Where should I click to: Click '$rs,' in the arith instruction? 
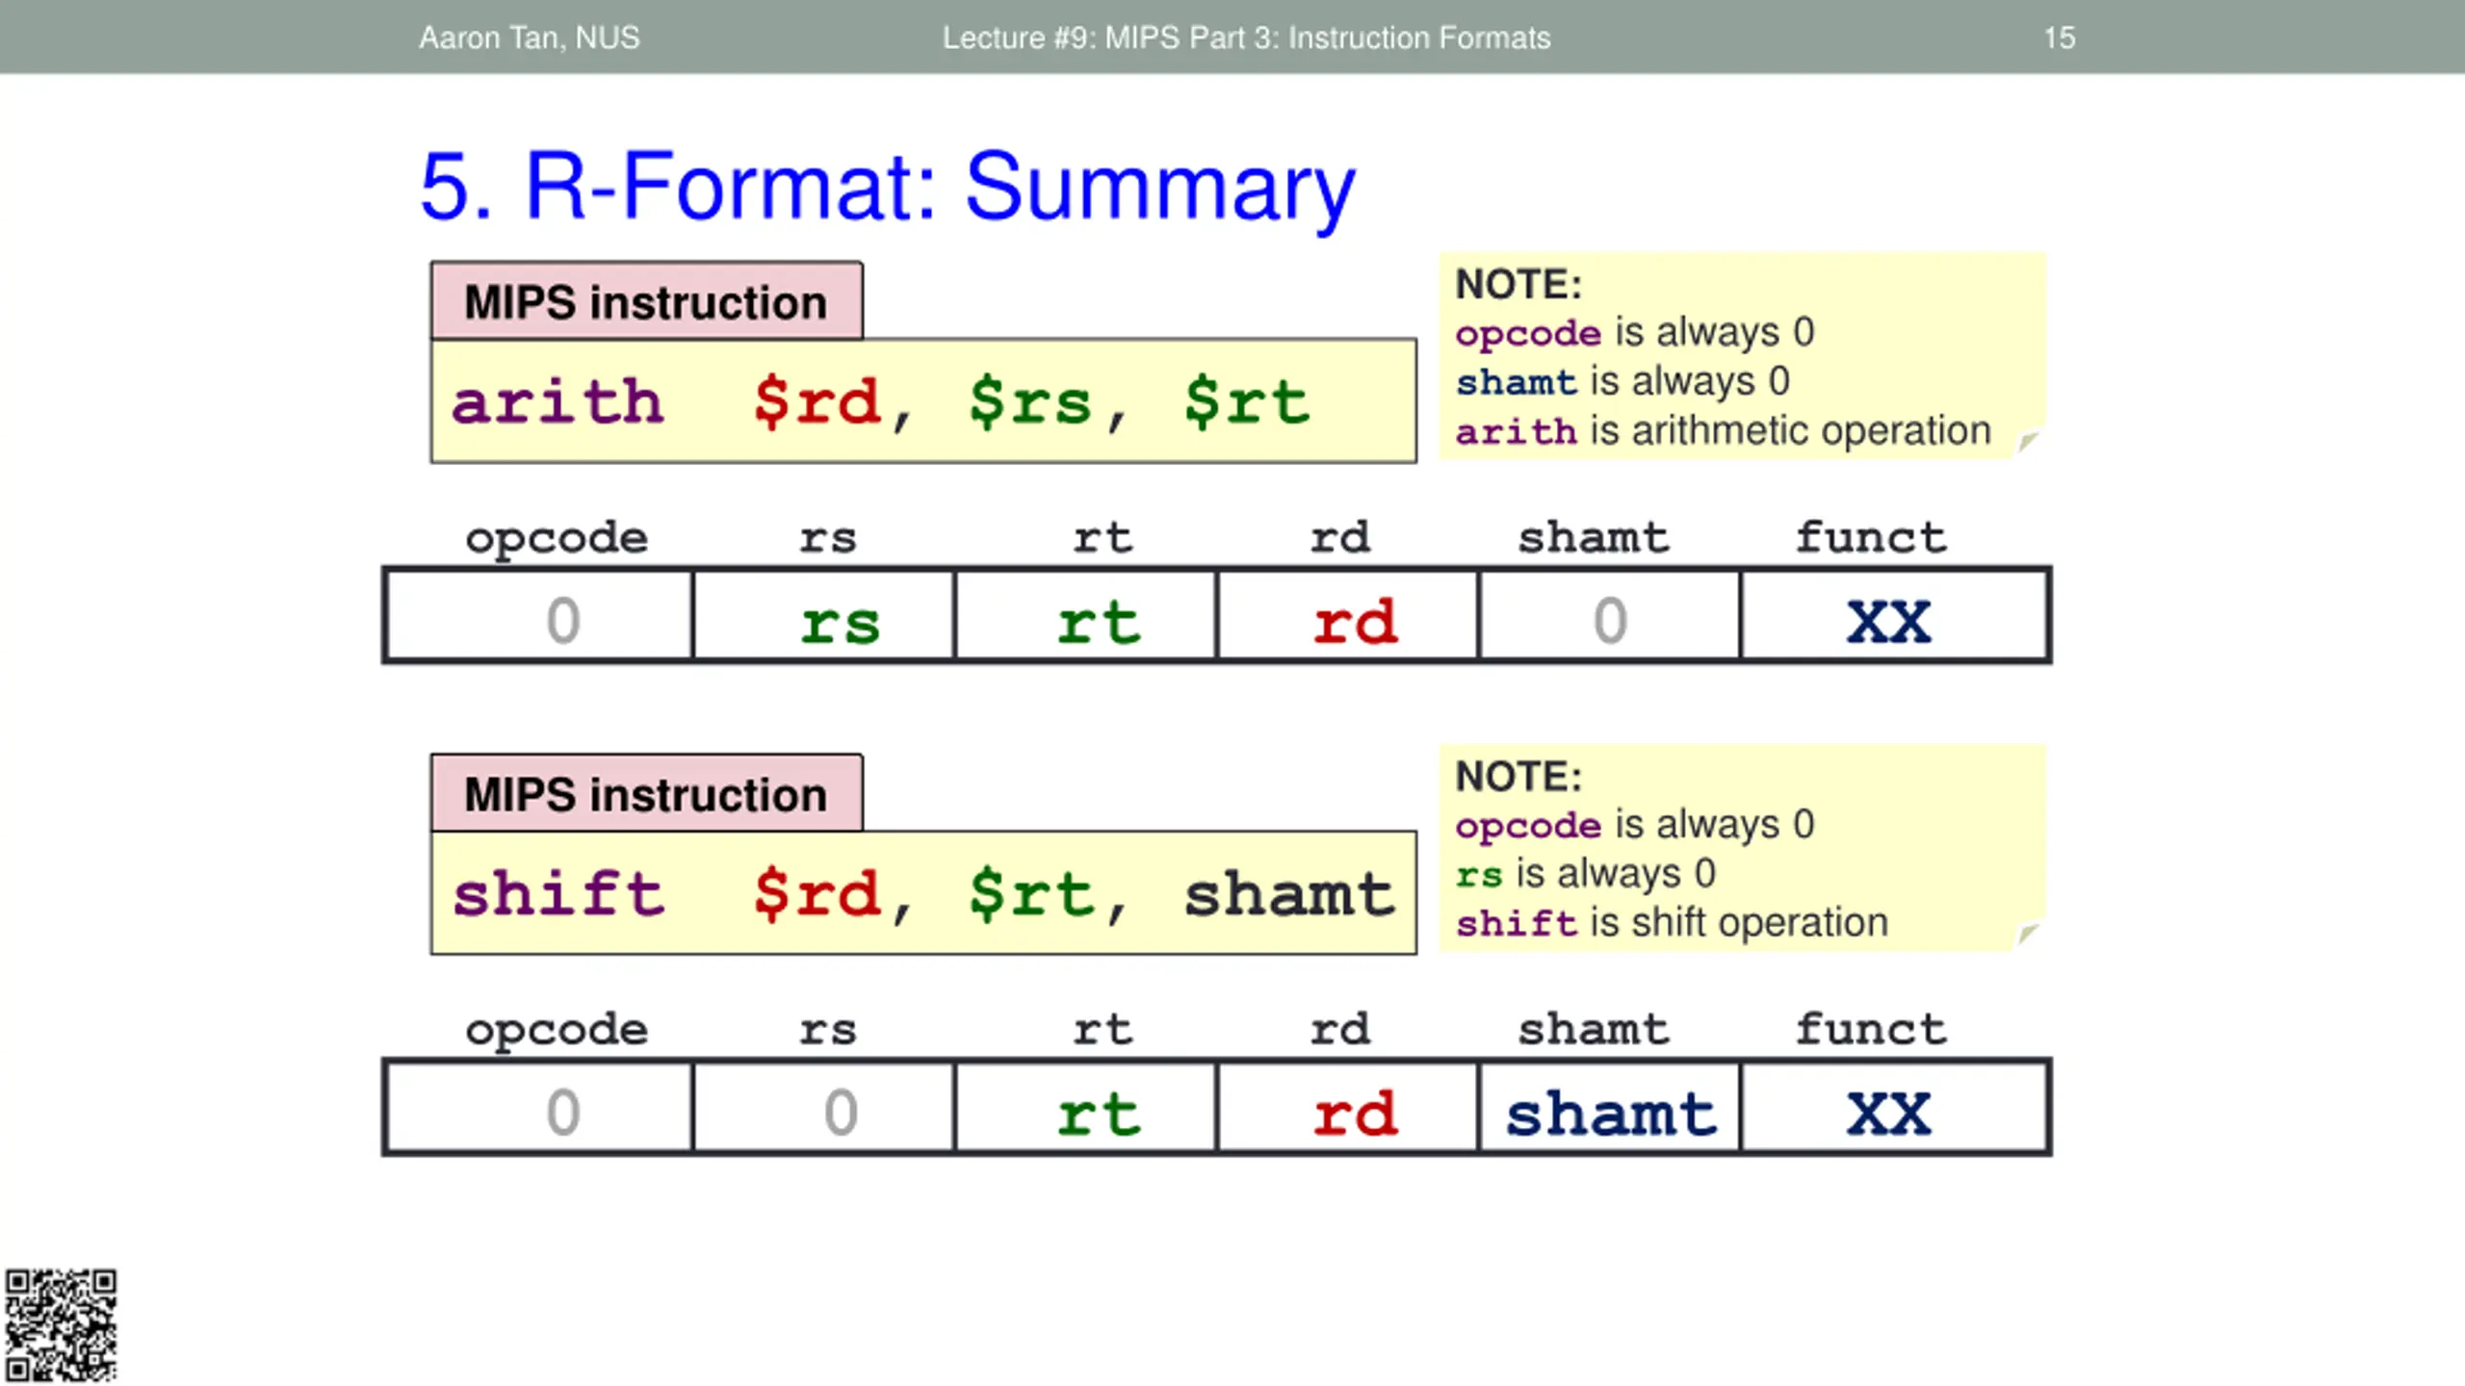pos(1048,402)
